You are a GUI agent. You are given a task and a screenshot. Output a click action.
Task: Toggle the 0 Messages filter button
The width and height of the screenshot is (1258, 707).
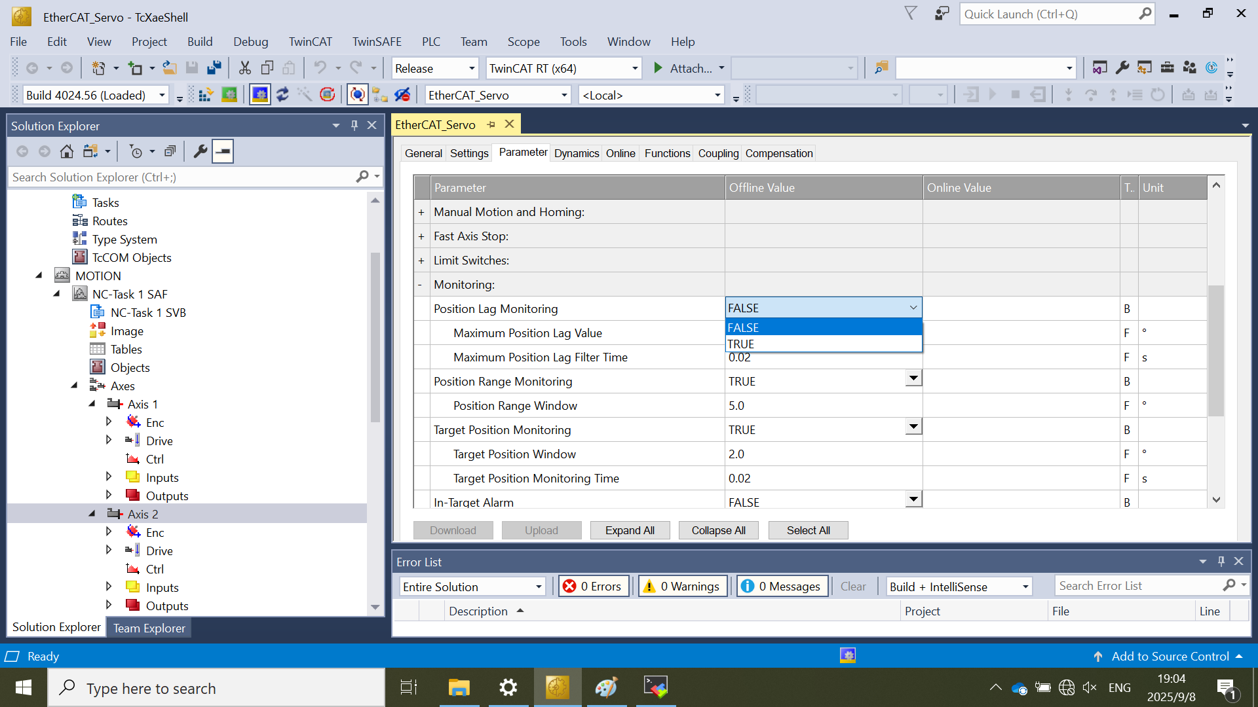782,587
